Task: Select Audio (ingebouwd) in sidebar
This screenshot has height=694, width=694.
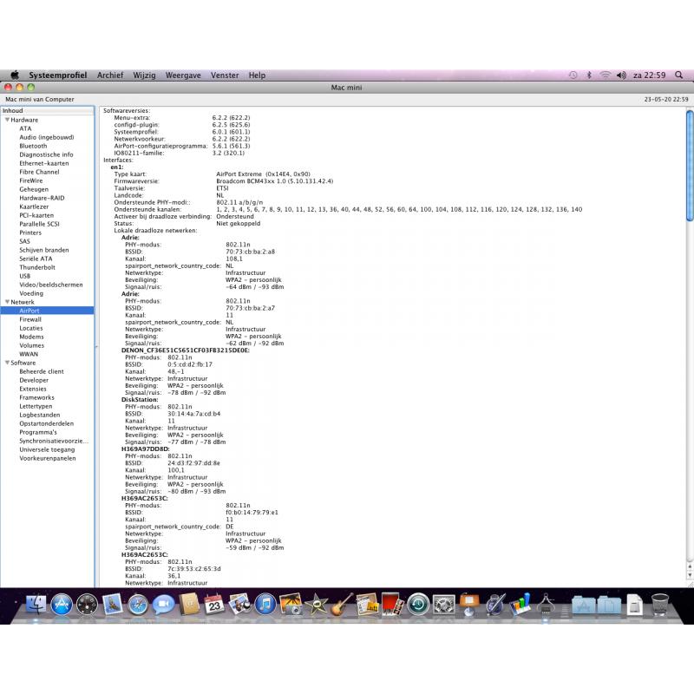Action: pos(47,137)
